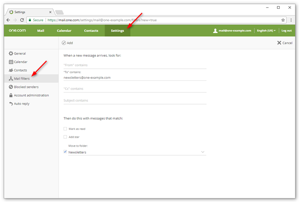Screen dimensions: 299x202
Task: Click the Add checkmark circle icon
Action: coord(64,43)
